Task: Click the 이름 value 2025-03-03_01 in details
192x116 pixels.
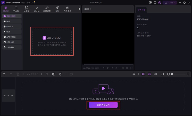Action: (x=143, y=19)
